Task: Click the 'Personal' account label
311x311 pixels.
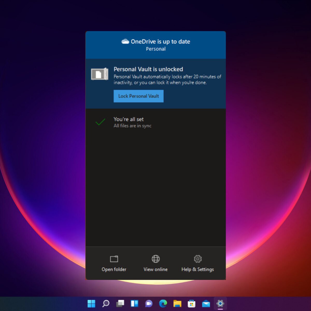Action: coord(156,49)
